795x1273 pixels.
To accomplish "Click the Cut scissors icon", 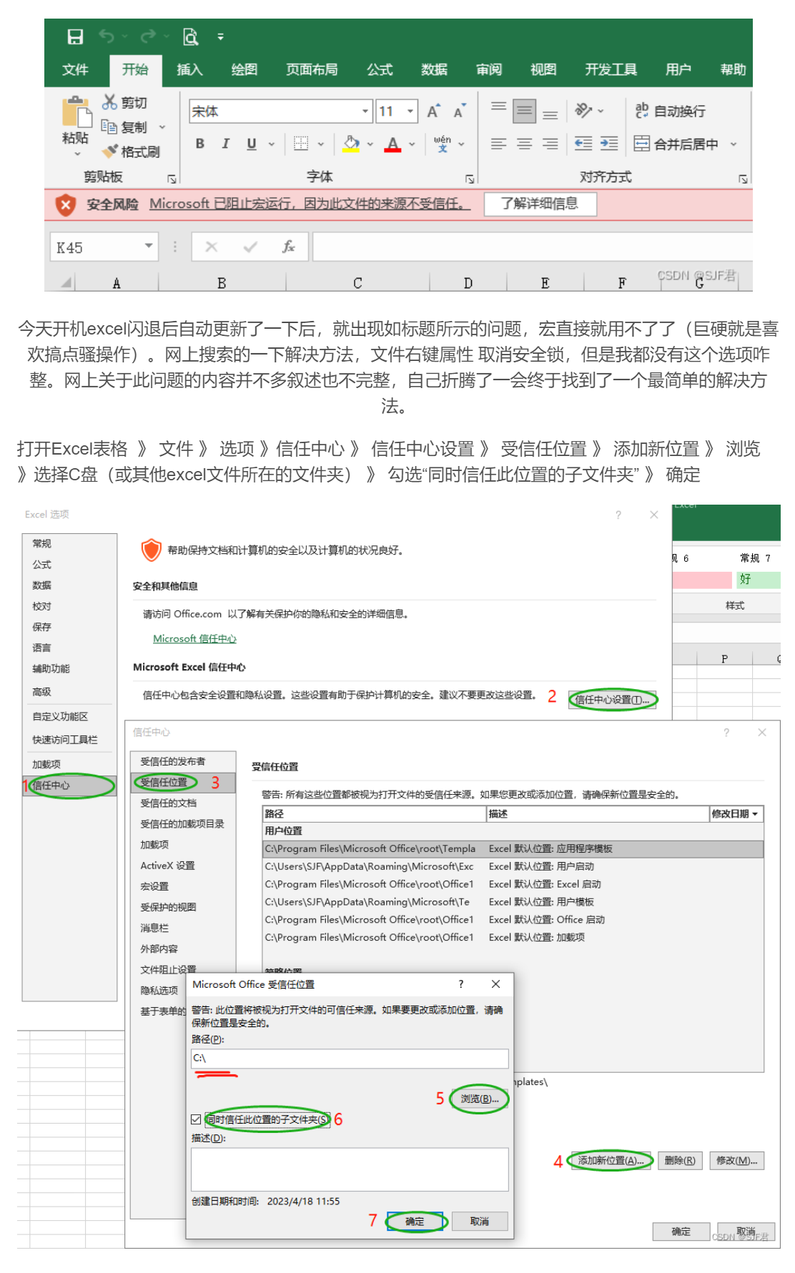I will pos(109,102).
